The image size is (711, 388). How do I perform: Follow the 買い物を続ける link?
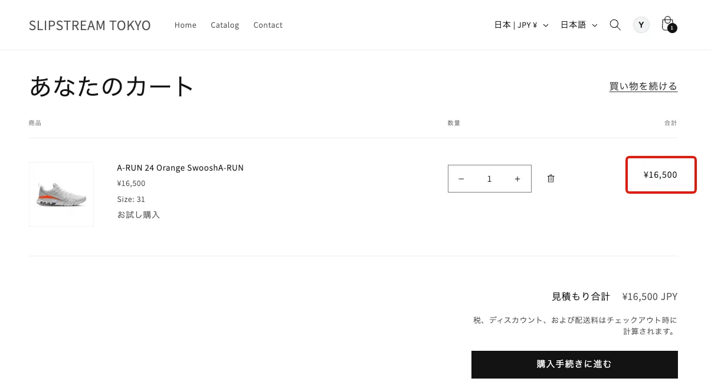pos(643,86)
